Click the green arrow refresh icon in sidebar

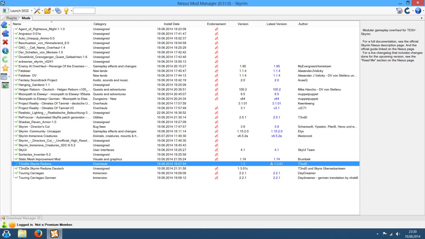tap(5, 59)
